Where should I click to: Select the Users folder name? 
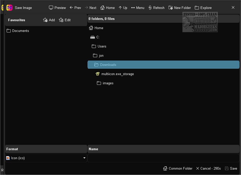102,46
